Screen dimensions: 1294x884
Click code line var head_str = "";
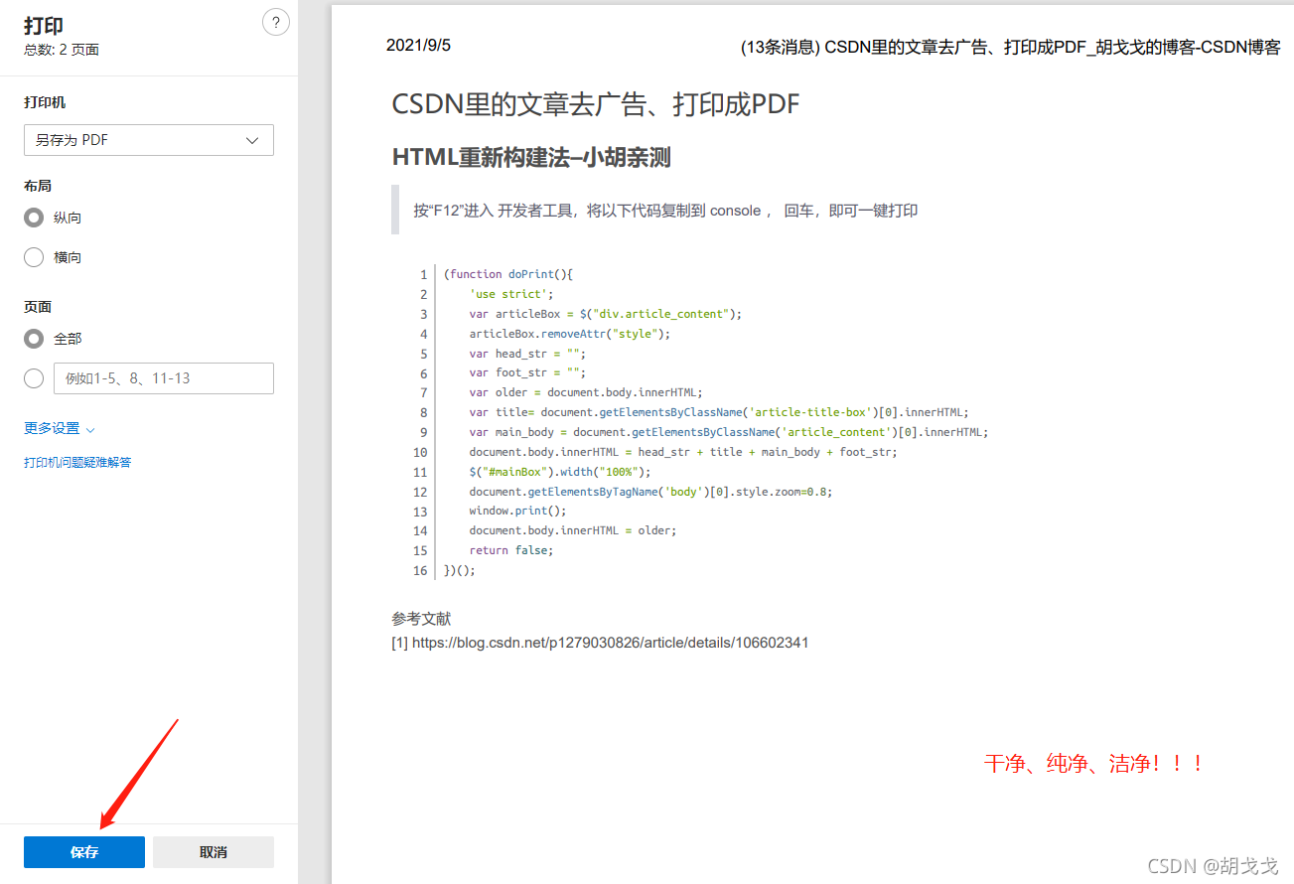tap(528, 354)
